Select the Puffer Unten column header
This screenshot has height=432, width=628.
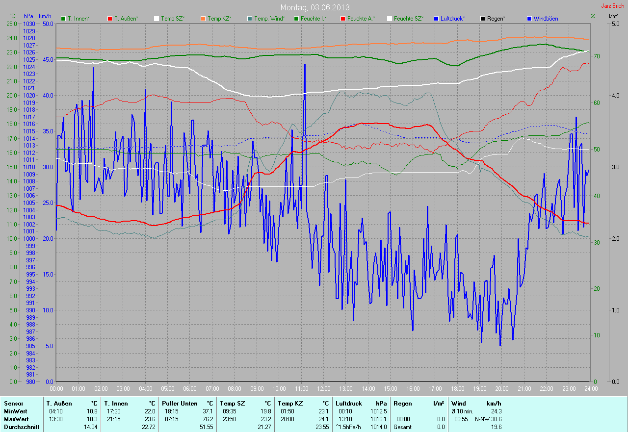180,404
